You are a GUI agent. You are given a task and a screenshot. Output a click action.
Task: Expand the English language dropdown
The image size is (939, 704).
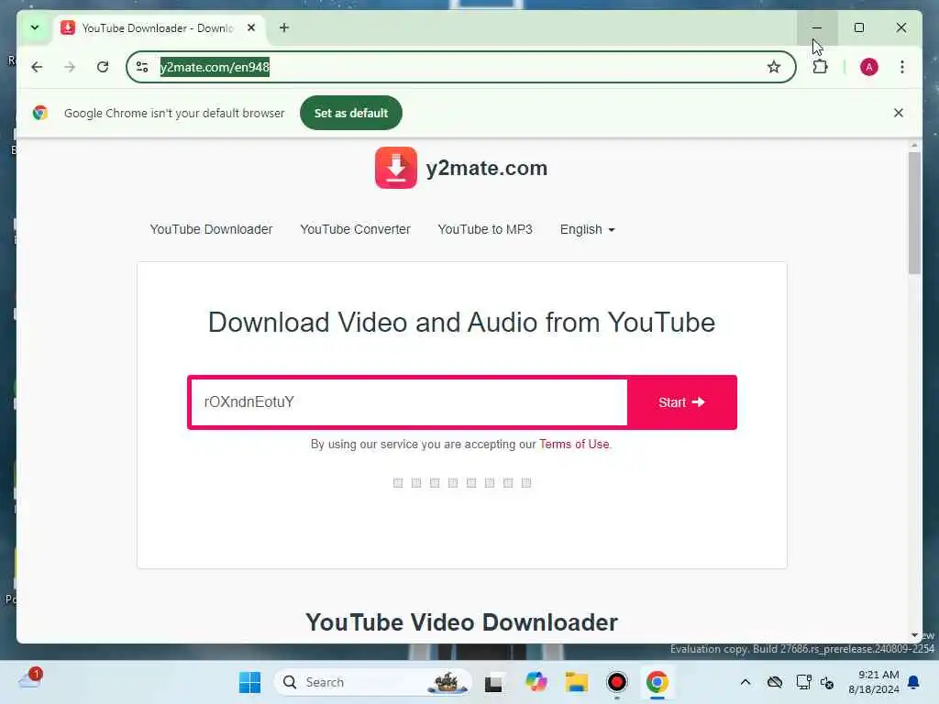588,229
